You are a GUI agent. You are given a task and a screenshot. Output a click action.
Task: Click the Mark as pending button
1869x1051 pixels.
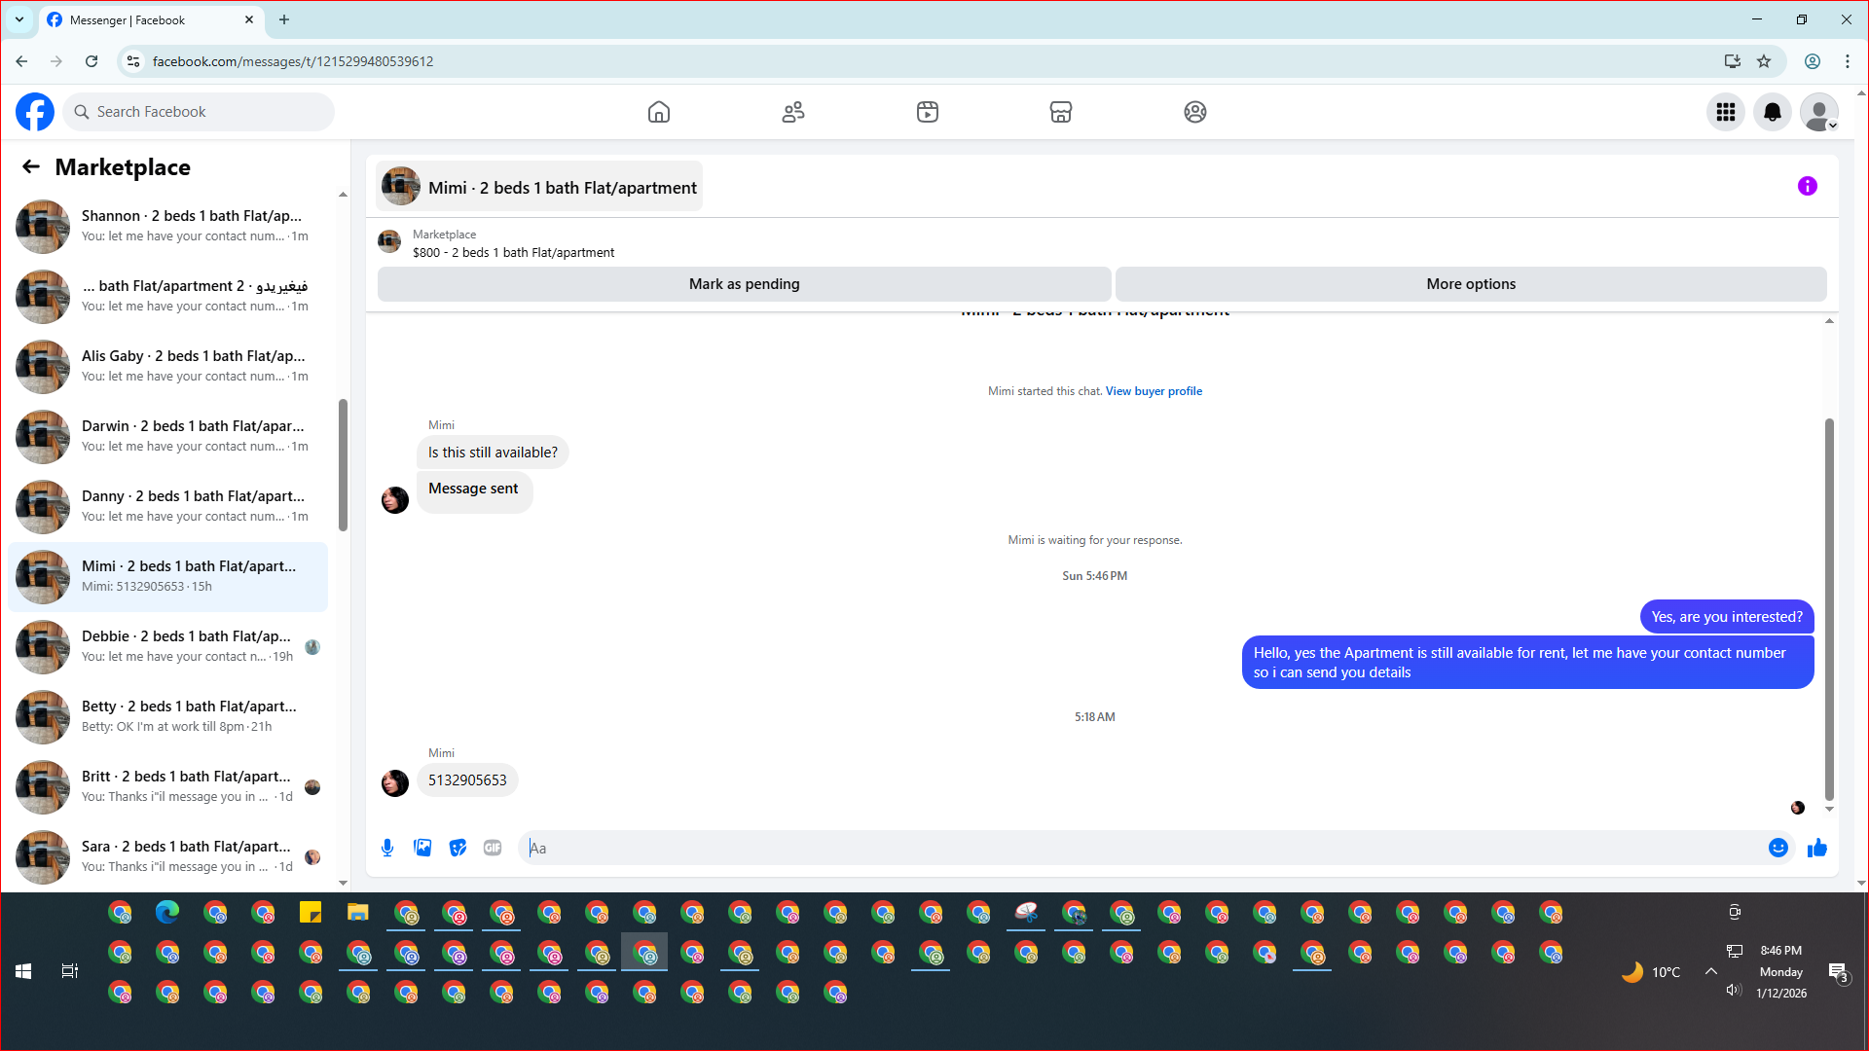point(744,284)
